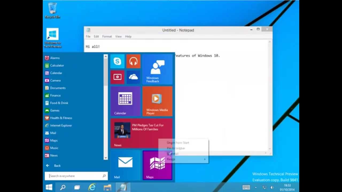Click Notepad's vertical scrollbar down arrow
342x192 pixels.
pos(270,149)
